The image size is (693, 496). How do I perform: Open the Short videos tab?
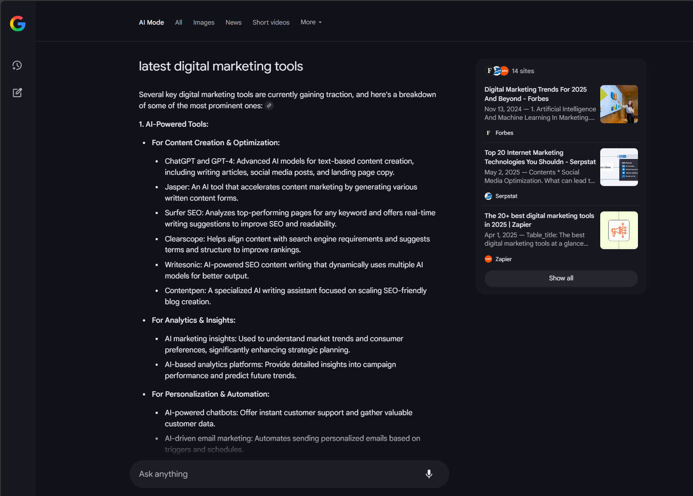click(271, 22)
